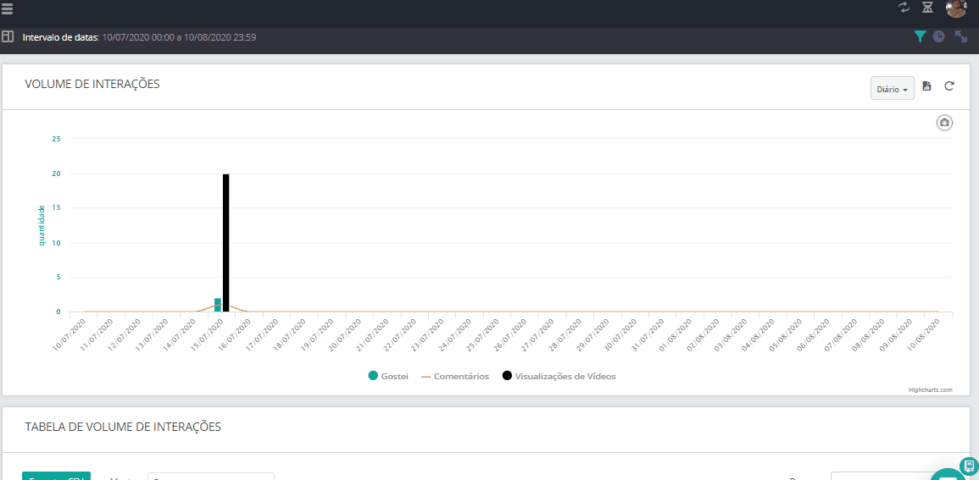The image size is (979, 480).
Task: Export the chart via report file icon
Action: click(927, 86)
